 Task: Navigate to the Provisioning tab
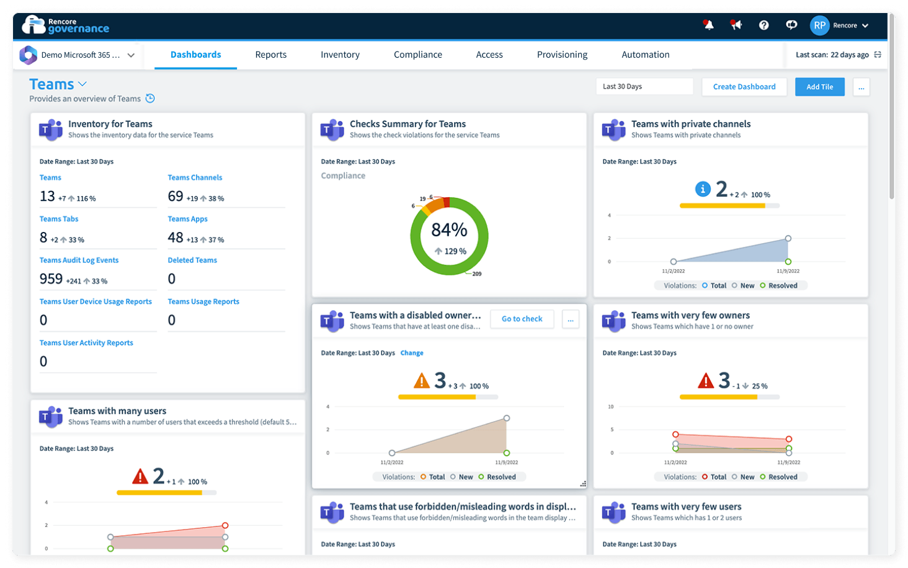pos(562,55)
